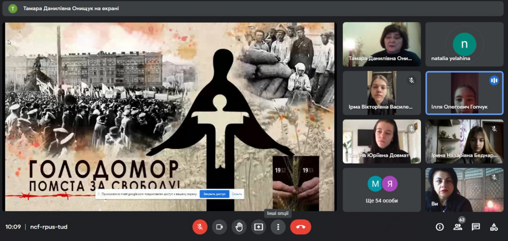This screenshot has width=508, height=241.
Task: Click the 'Закрыть доступ' stop sharing button
Action: [x=214, y=194]
